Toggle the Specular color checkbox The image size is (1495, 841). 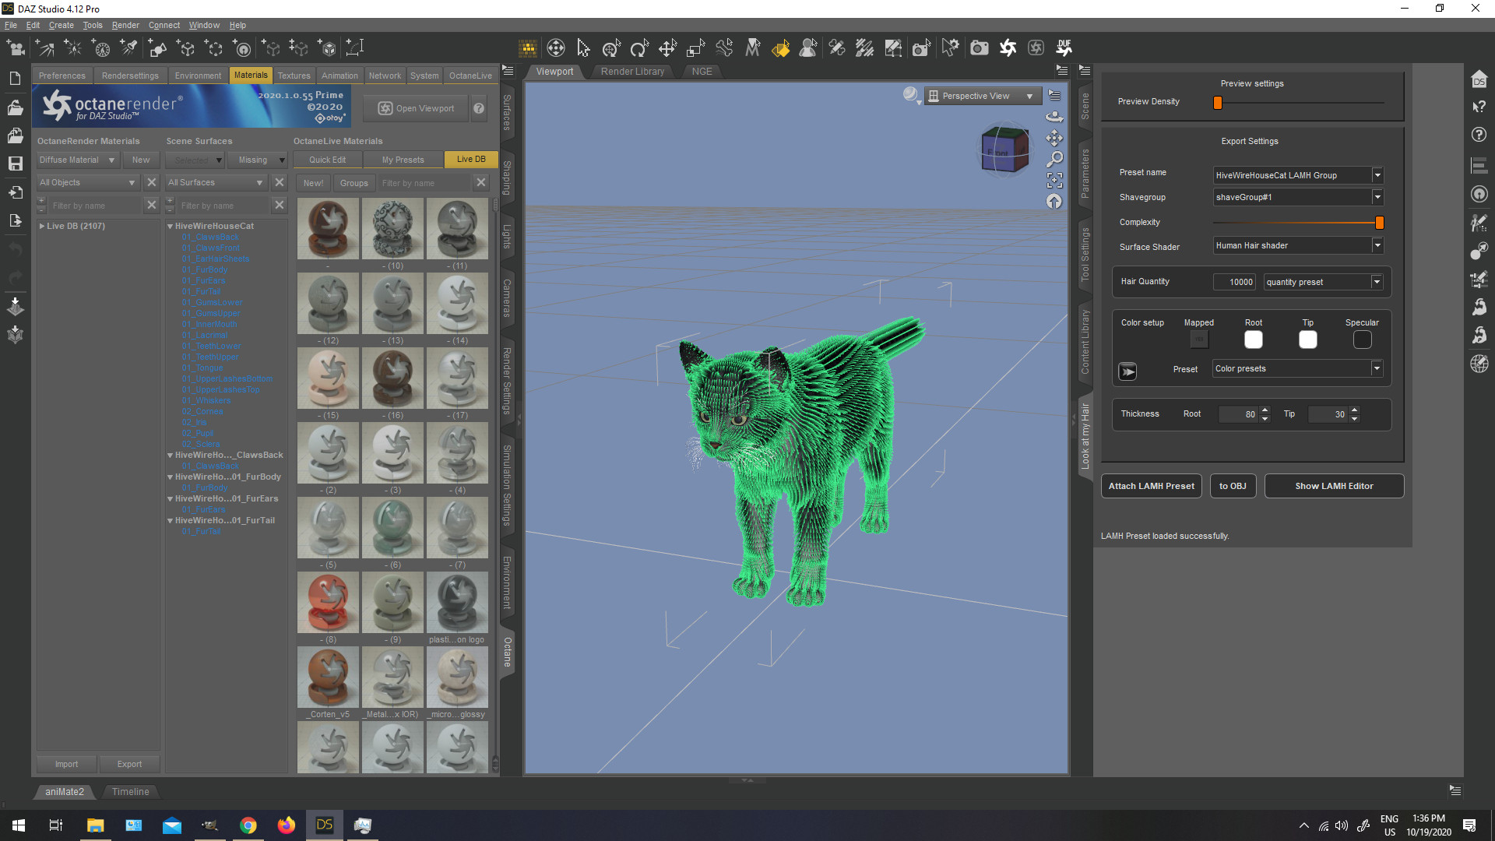click(x=1362, y=340)
